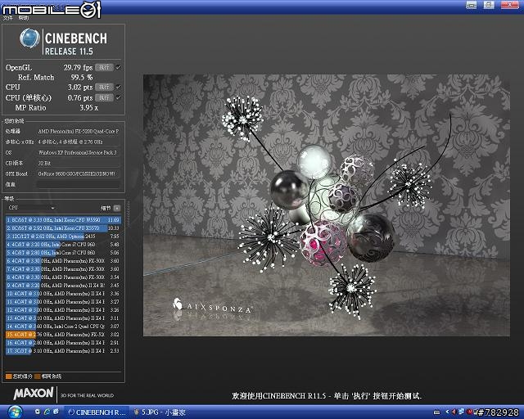The image size is (524, 419).
Task: Click the ranking details button
Action: pos(116,208)
